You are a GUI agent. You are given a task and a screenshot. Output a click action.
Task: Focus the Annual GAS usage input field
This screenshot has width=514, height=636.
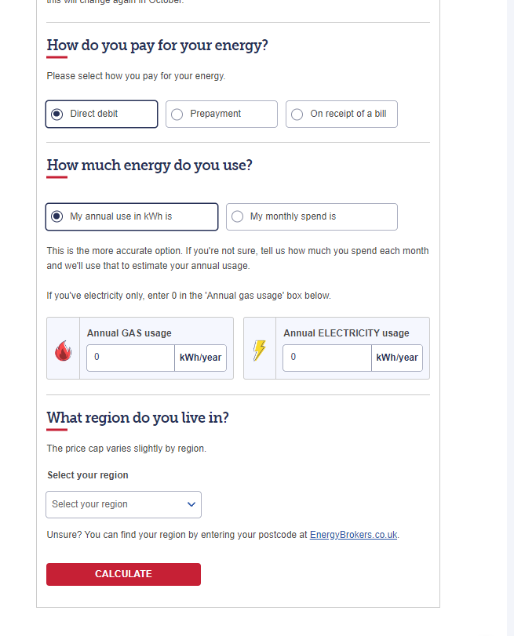pyautogui.click(x=130, y=358)
